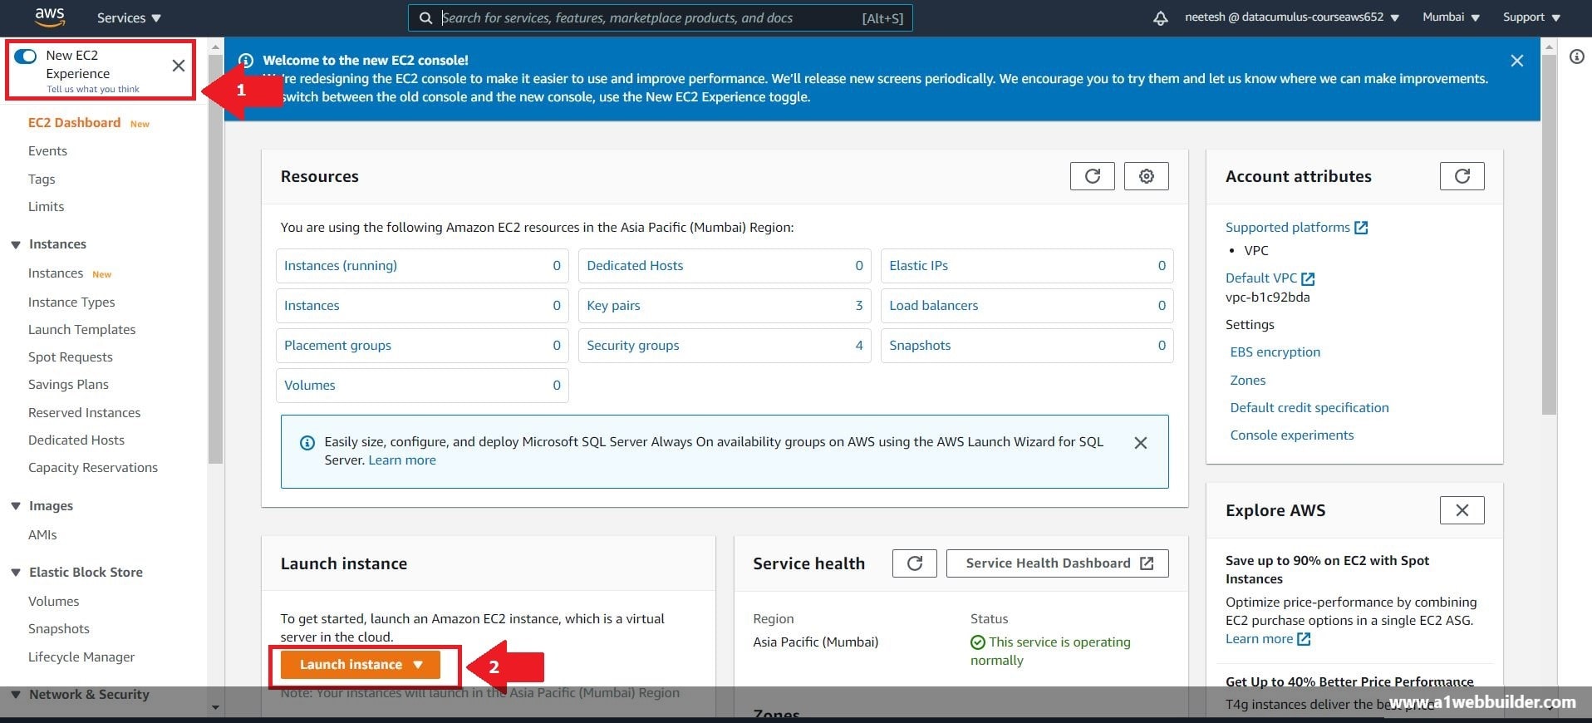Open Lifecycle Manager in sidebar

81,657
